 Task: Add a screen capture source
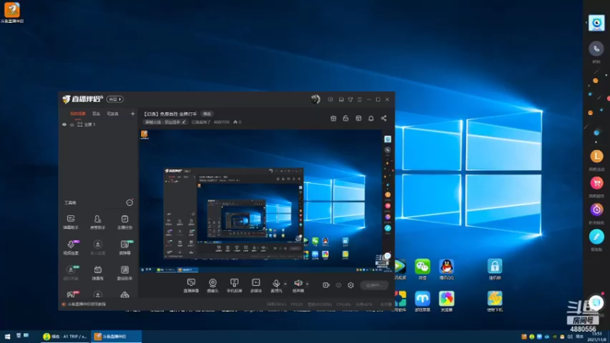pos(191,285)
